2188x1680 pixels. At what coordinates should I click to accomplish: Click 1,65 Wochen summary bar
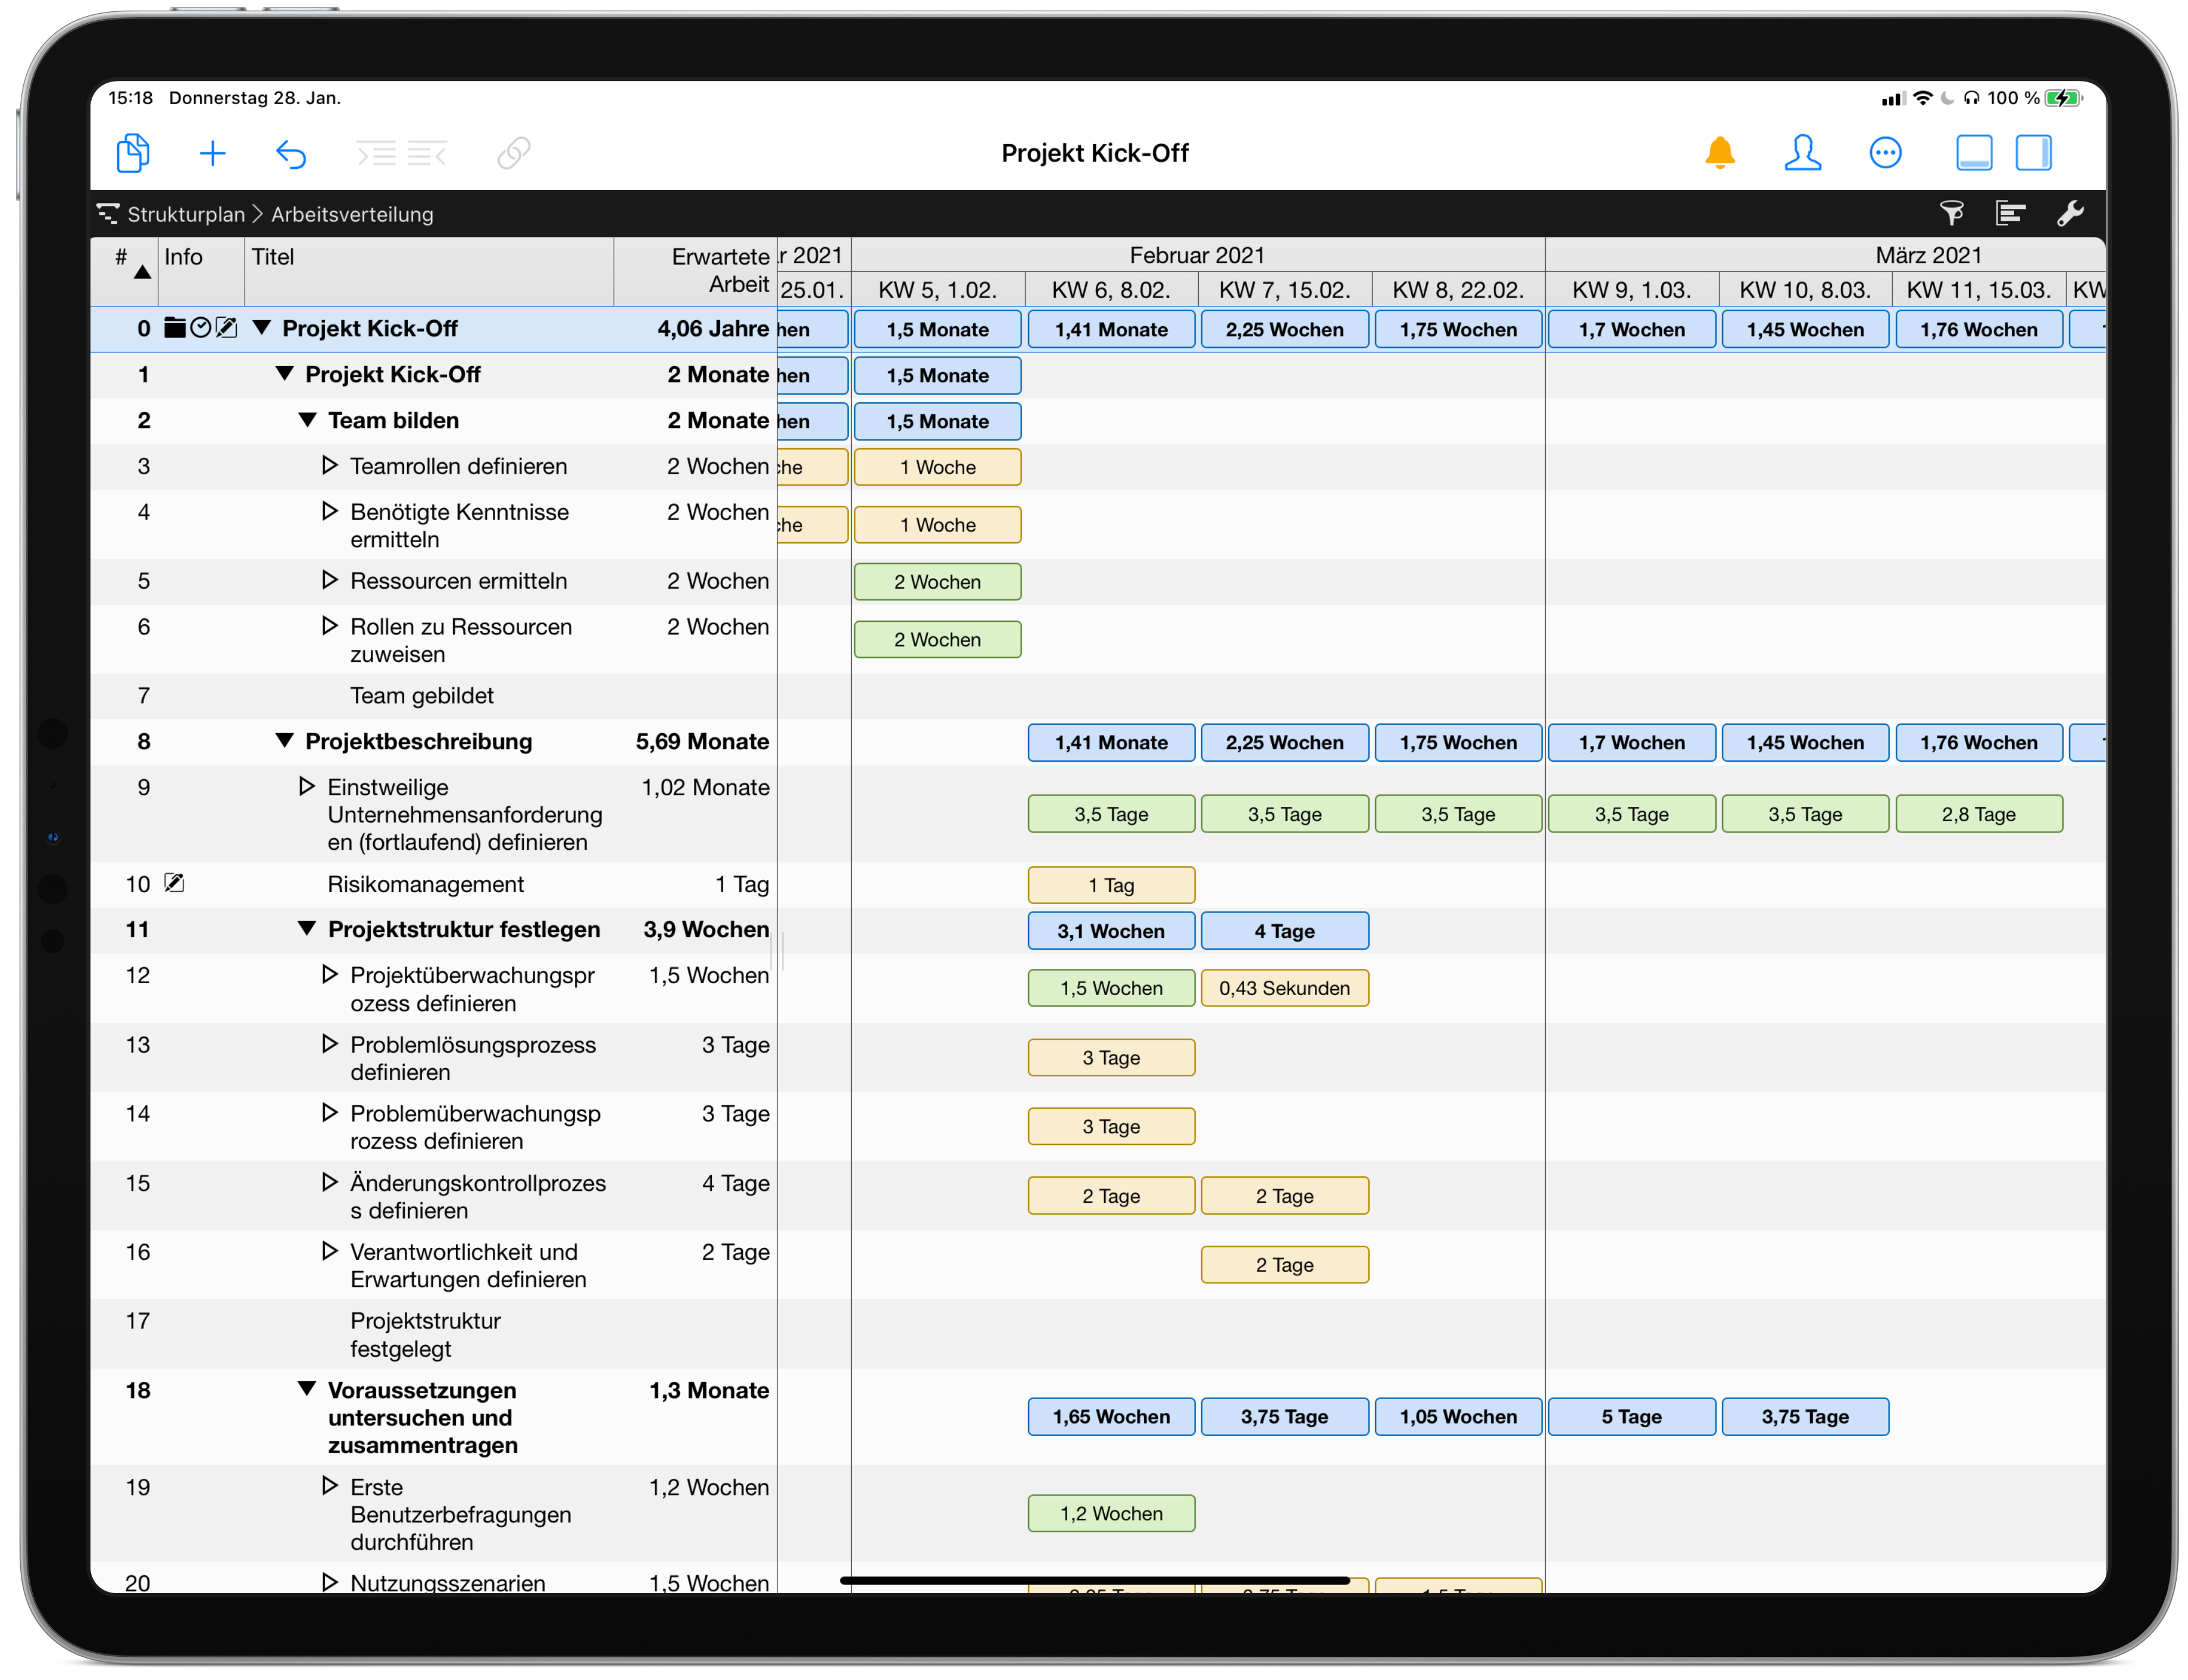click(1111, 1416)
